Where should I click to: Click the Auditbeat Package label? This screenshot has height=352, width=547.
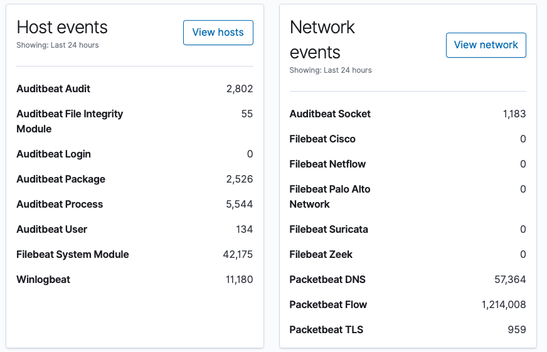tap(61, 179)
